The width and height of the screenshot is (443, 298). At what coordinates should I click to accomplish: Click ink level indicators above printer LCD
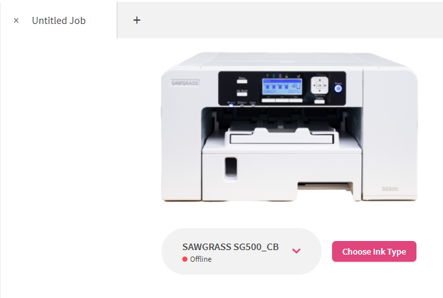click(277, 76)
